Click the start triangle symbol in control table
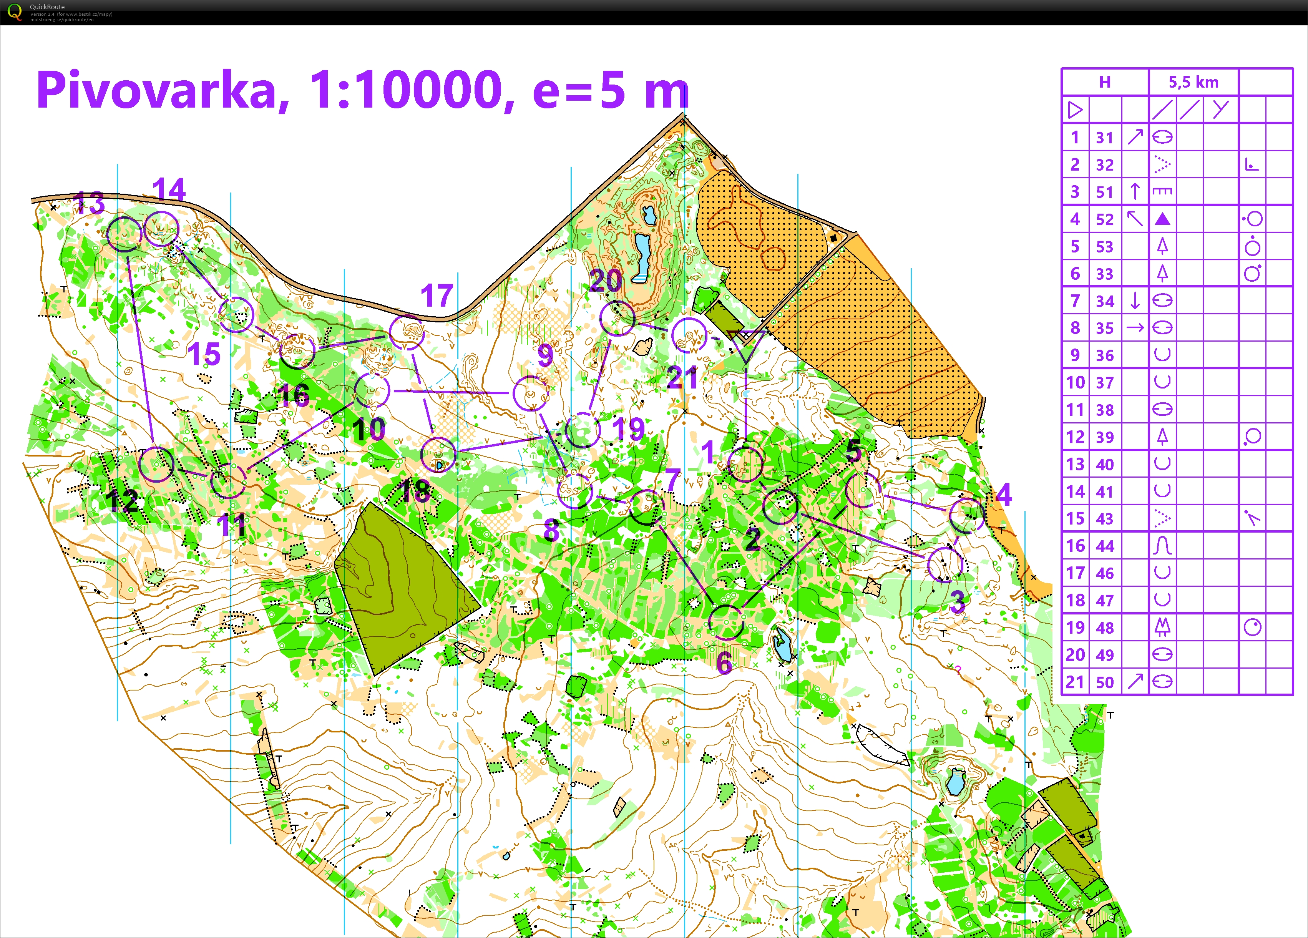The width and height of the screenshot is (1308, 938). point(1075,110)
